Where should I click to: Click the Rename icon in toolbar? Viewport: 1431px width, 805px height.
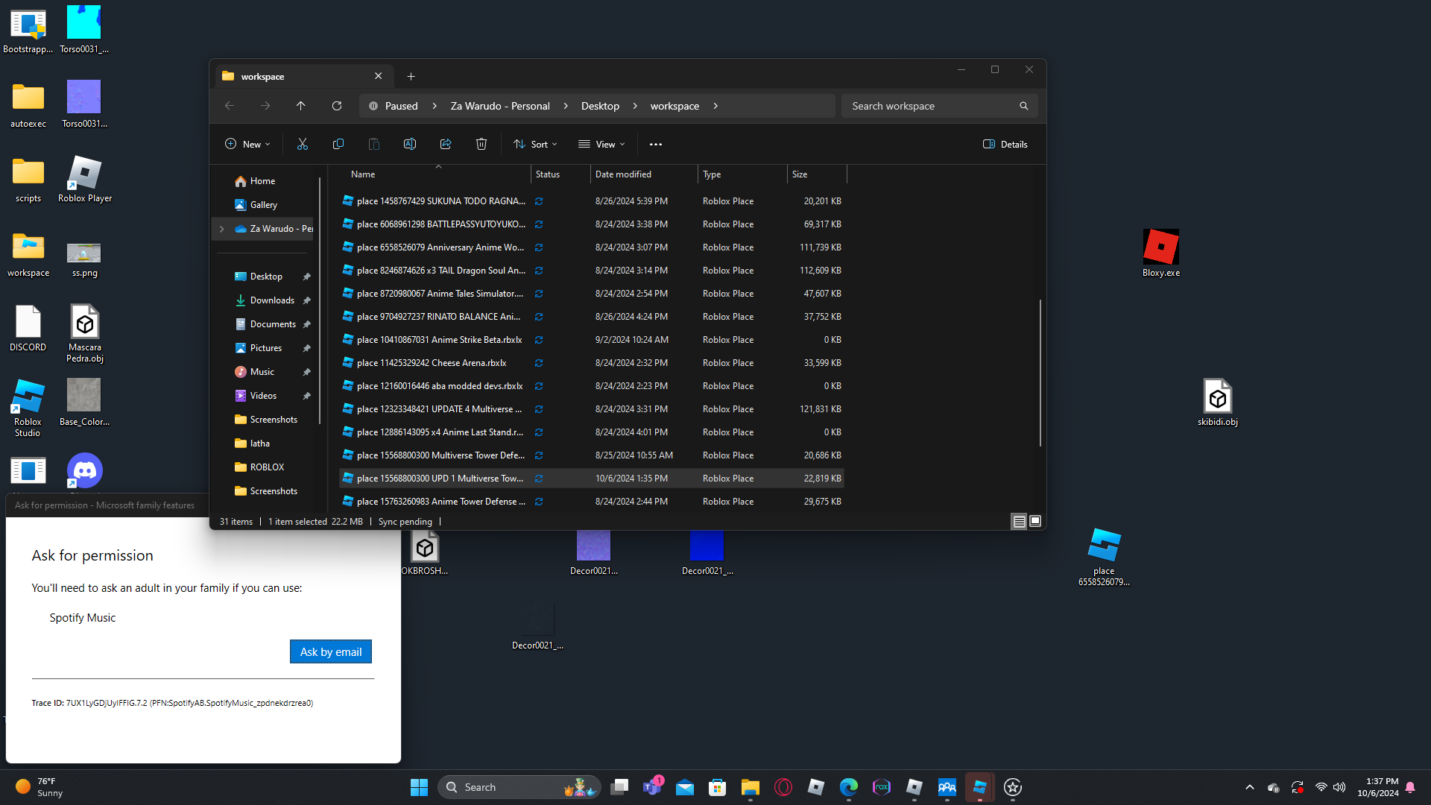[409, 144]
